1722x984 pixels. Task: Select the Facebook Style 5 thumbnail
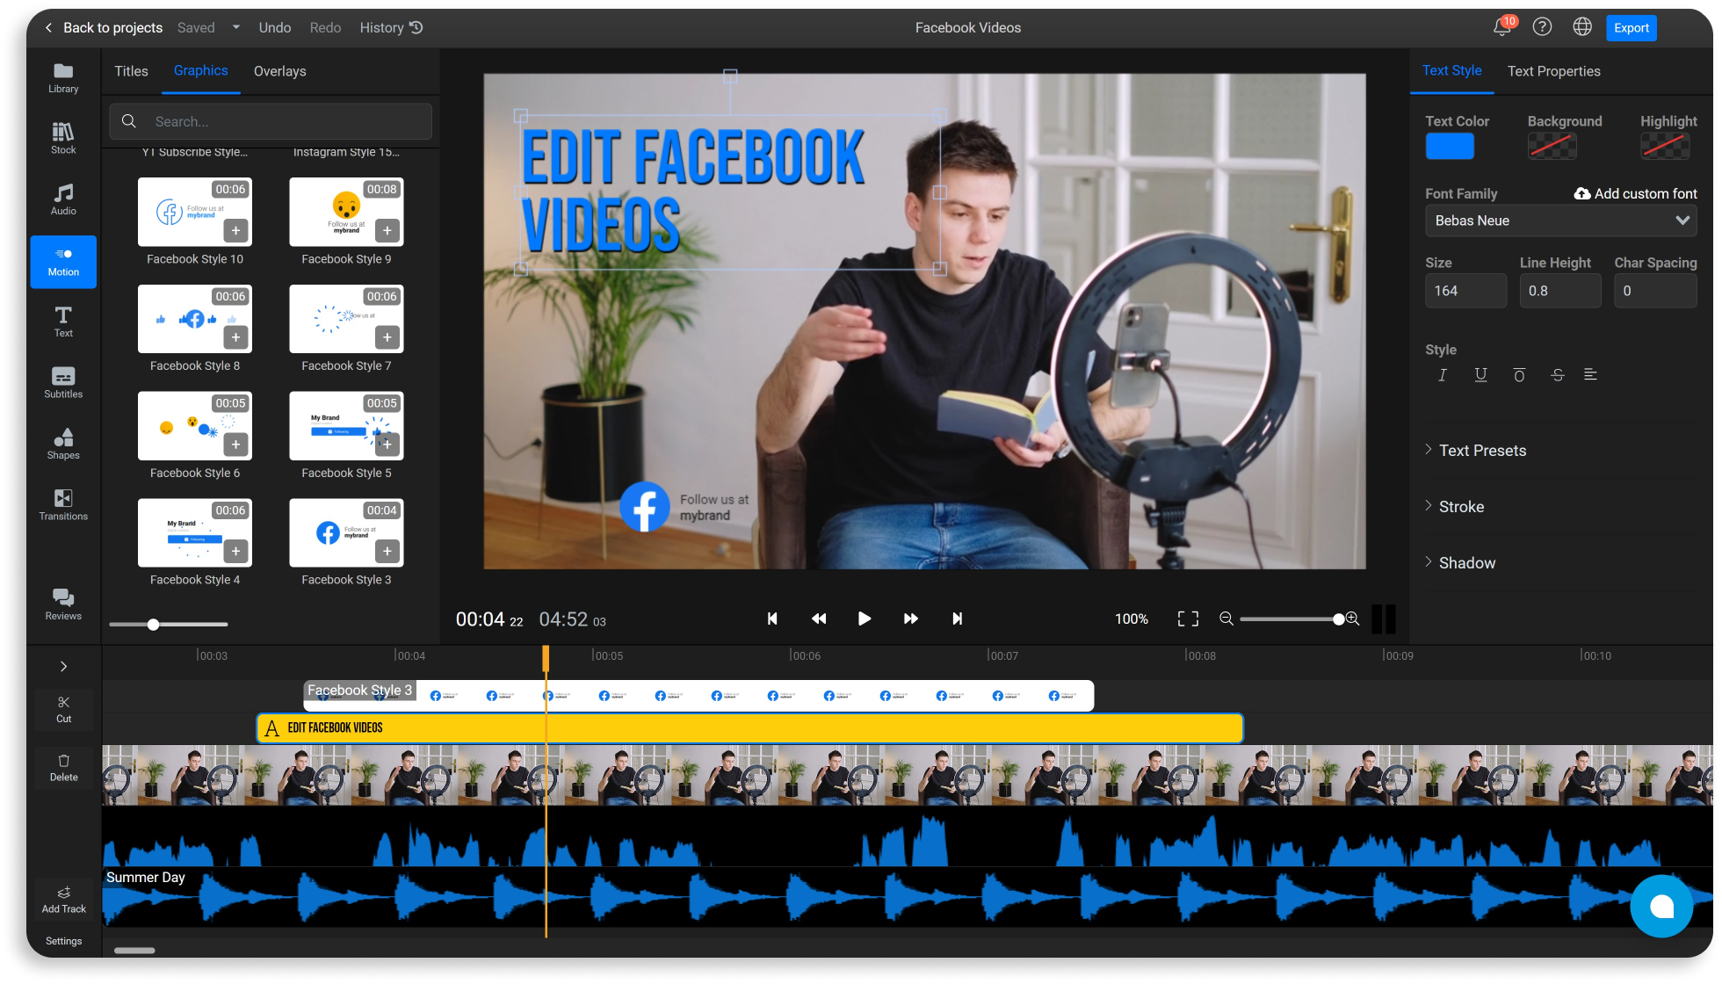346,425
